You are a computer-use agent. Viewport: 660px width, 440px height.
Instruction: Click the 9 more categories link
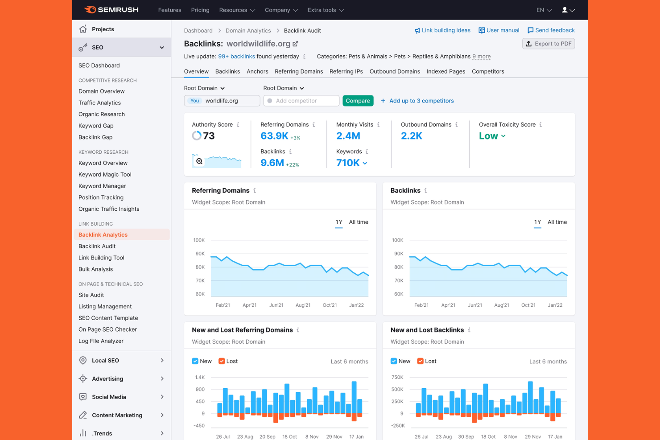(482, 57)
